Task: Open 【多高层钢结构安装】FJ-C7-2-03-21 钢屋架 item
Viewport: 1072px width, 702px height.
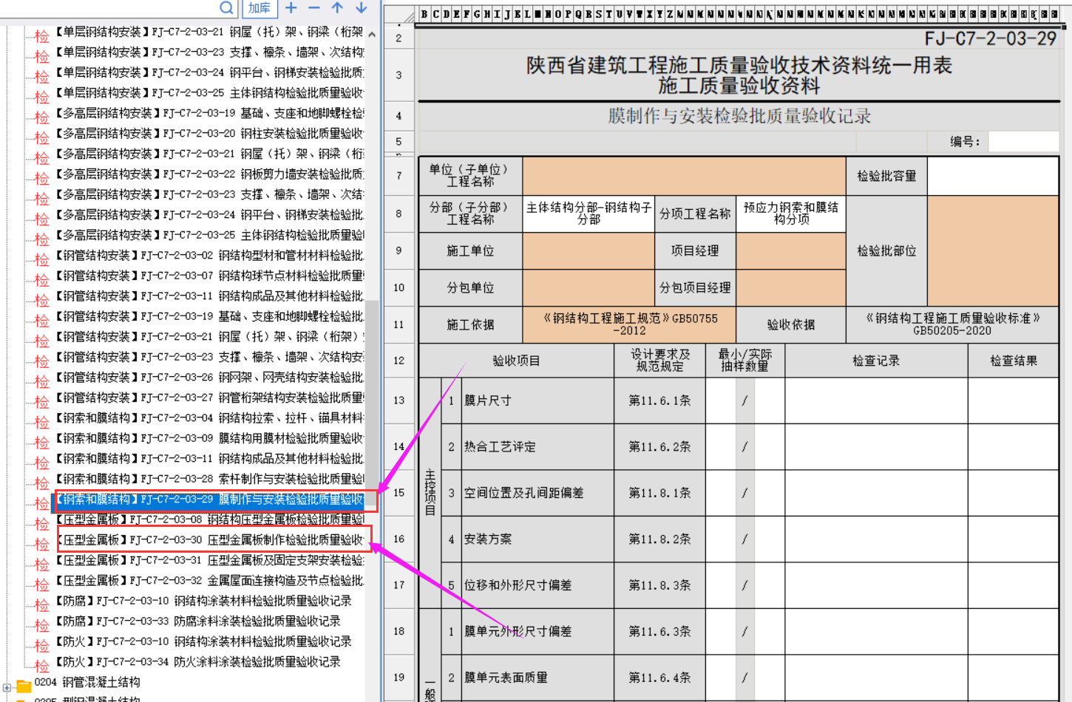Action: (x=209, y=154)
